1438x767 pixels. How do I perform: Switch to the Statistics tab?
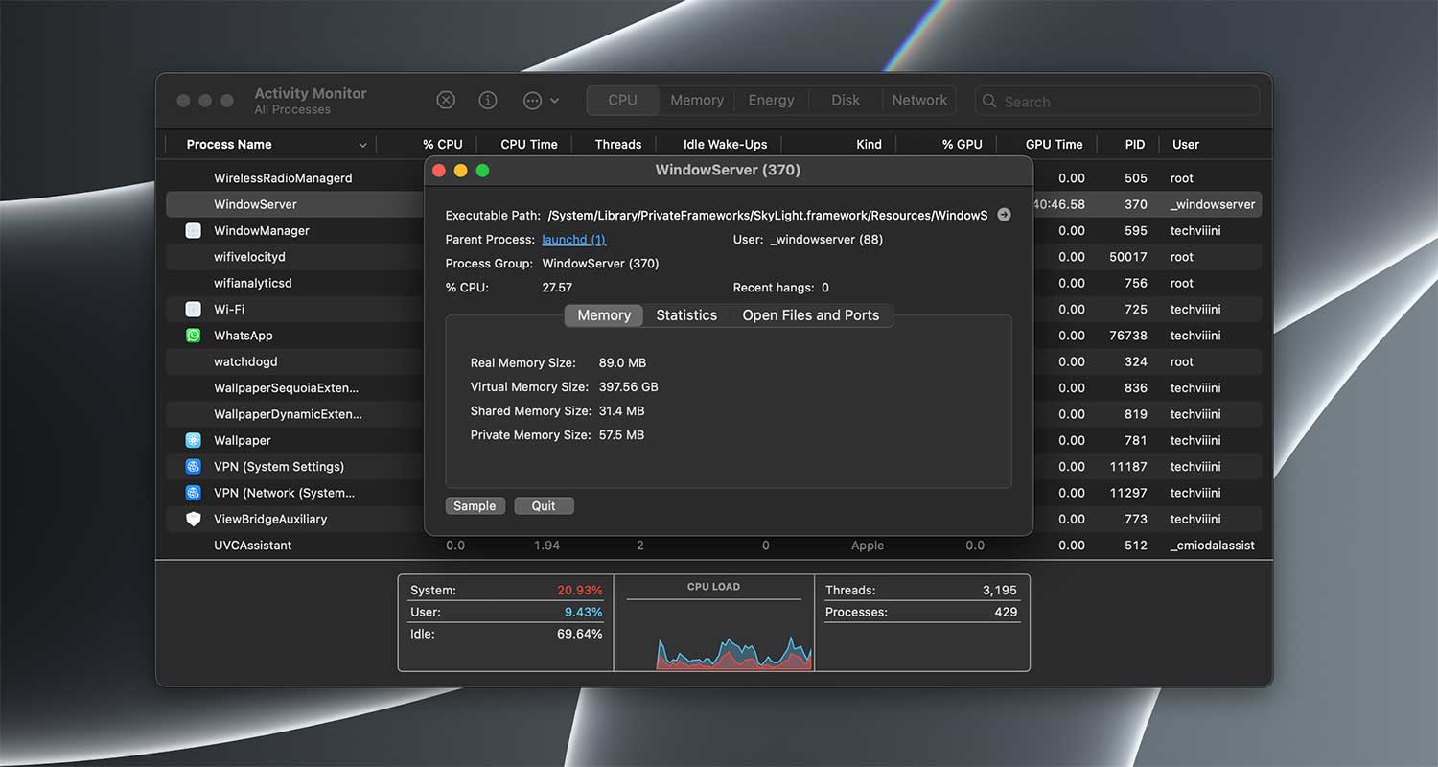[686, 314]
